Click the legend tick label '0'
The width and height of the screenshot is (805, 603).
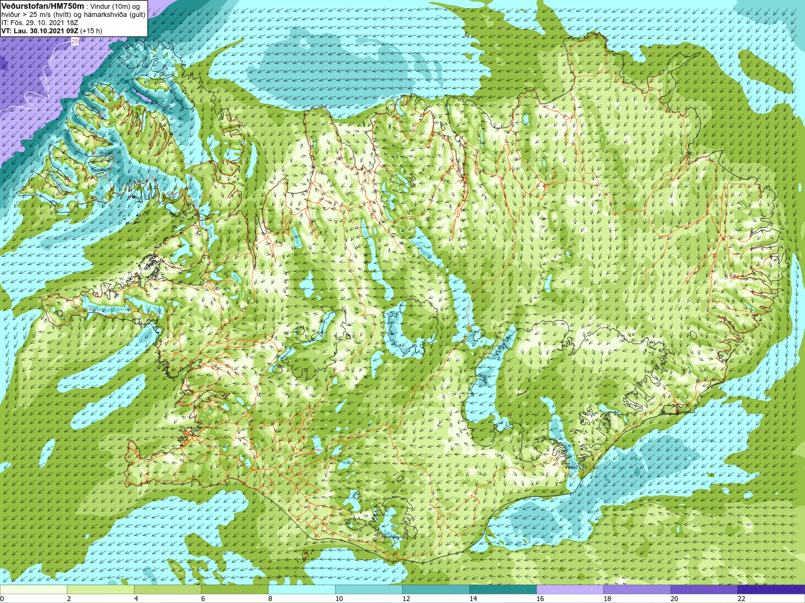click(x=3, y=599)
